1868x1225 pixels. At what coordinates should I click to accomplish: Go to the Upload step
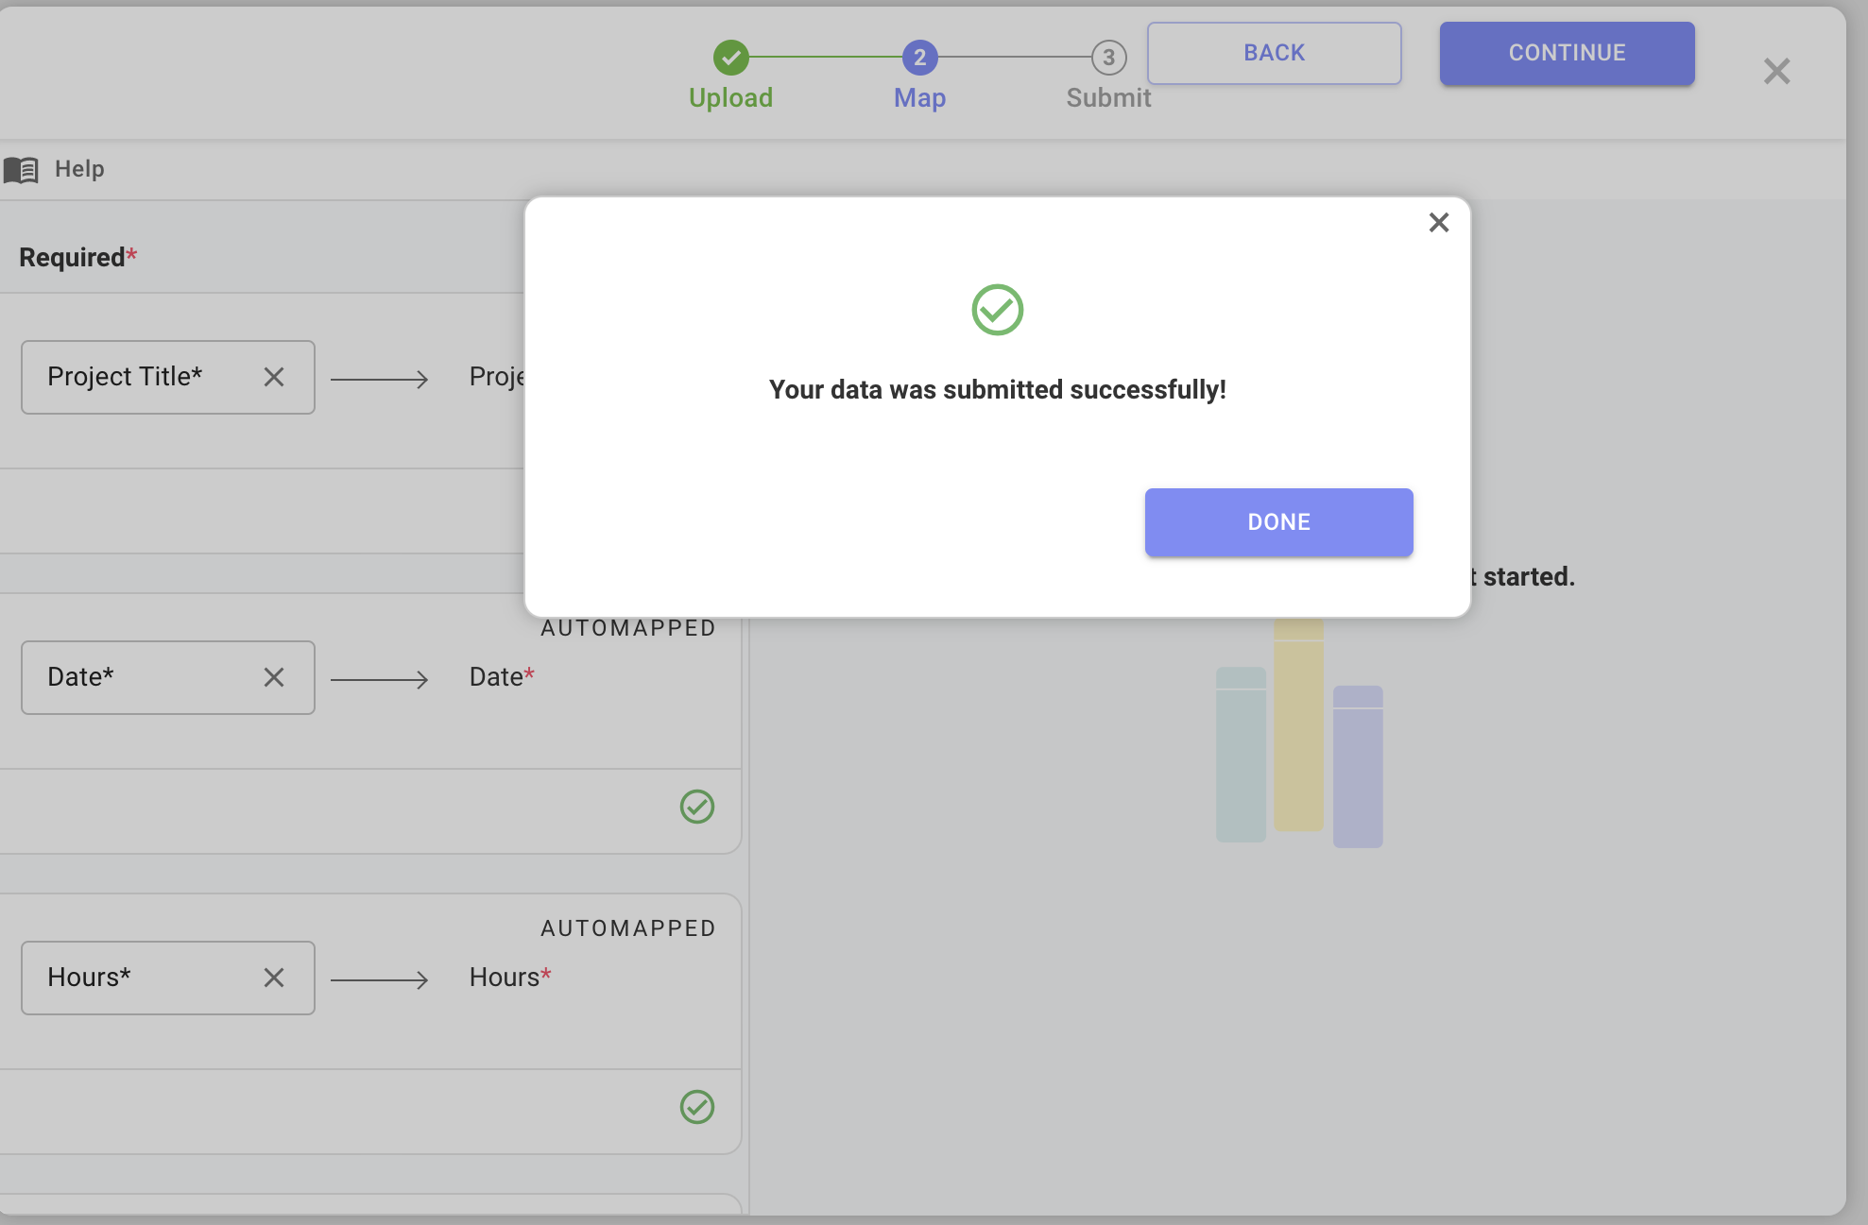coord(730,58)
